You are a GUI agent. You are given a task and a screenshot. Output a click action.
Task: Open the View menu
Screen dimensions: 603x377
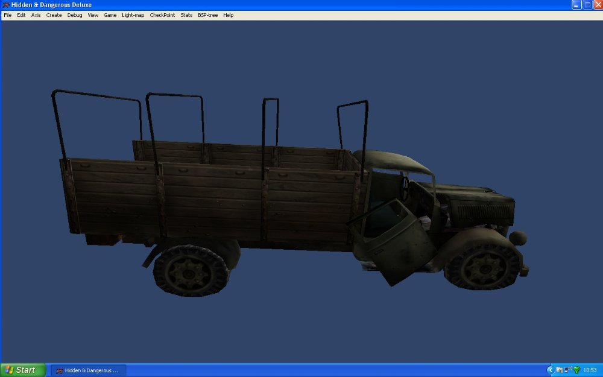point(93,15)
